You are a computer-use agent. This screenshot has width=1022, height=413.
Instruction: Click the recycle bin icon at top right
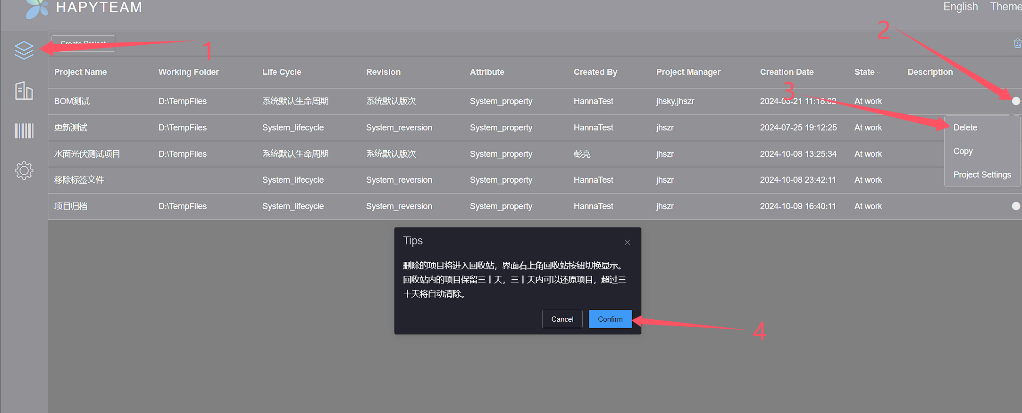click(1017, 43)
